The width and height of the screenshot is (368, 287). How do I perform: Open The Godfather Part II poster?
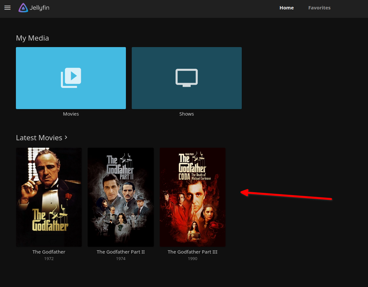[x=121, y=197]
